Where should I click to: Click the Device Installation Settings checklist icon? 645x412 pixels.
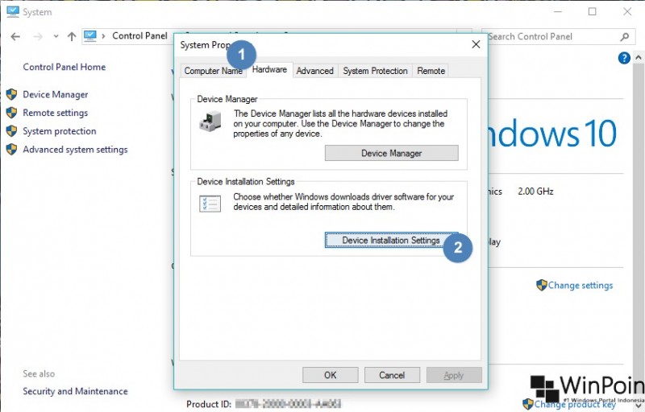(210, 204)
